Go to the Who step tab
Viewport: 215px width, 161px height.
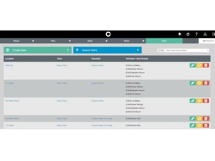[53, 41]
